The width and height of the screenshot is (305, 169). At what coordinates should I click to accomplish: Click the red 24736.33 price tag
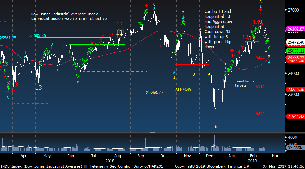point(296,58)
